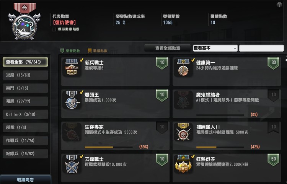
Task: Click the 查看全部勳章 button
Action: (x=168, y=48)
